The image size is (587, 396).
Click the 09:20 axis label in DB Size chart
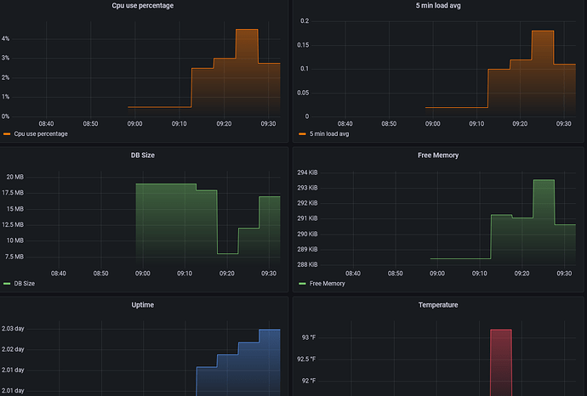point(227,274)
